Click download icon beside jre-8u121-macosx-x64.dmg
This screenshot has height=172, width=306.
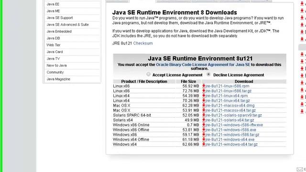(204, 106)
